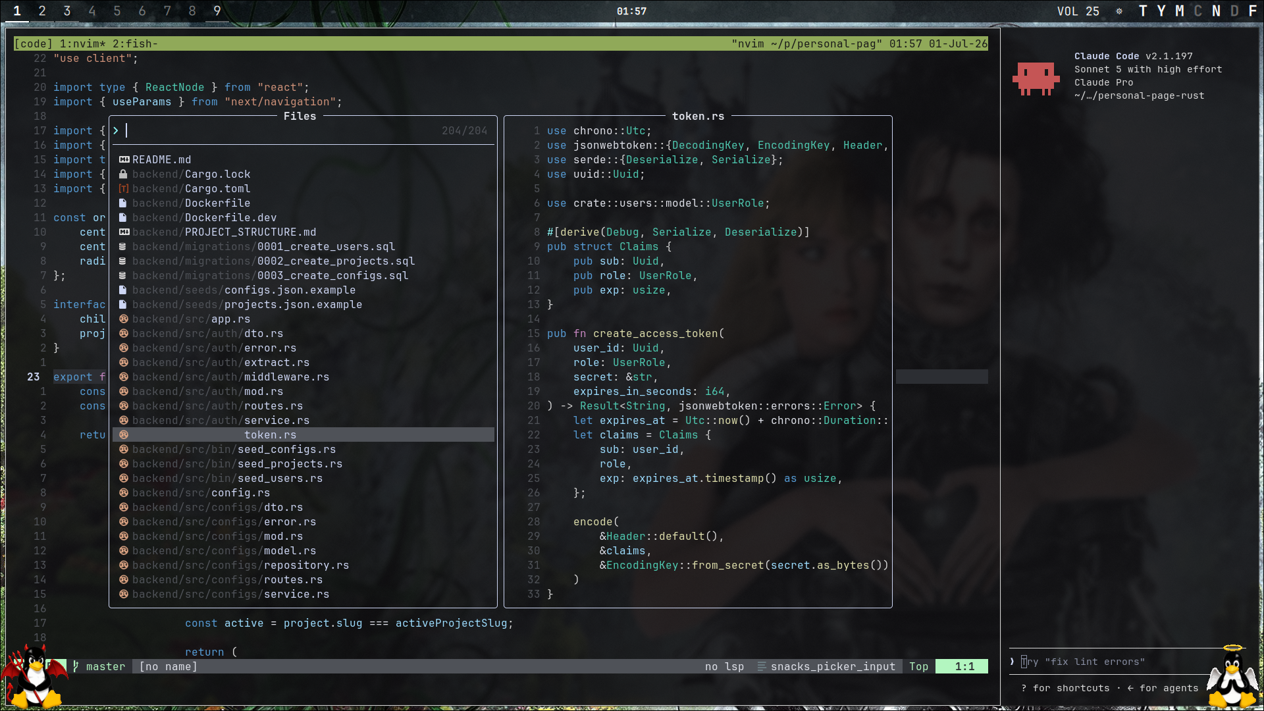Click the lock icon beside Cargo.lock
This screenshot has width=1264, height=711.
click(x=123, y=174)
